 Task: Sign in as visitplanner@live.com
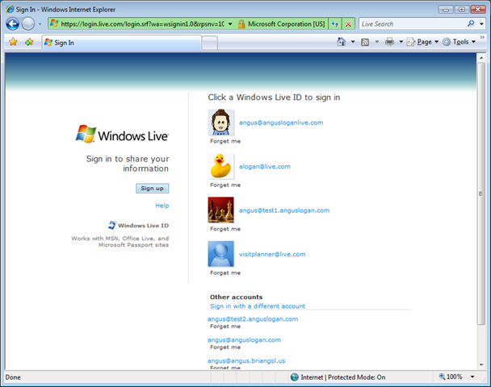coord(272,254)
